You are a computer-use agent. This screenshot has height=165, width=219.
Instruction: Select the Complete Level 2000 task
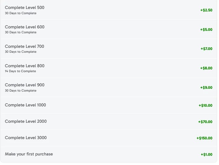pos(26,121)
